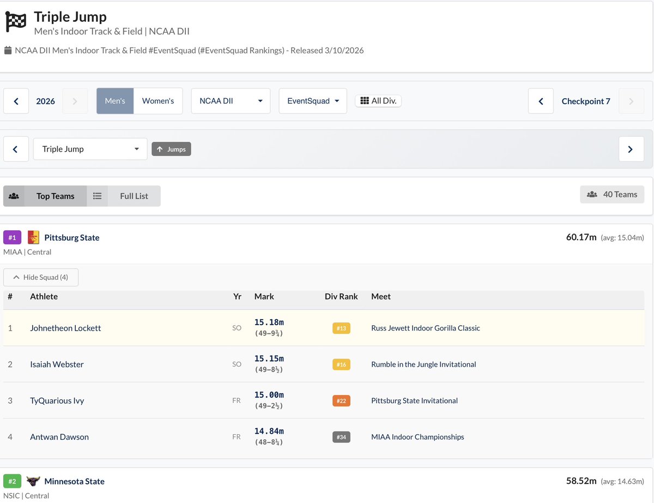Click the All Div. grid button
Screen dimensions: 654x503
(378, 101)
